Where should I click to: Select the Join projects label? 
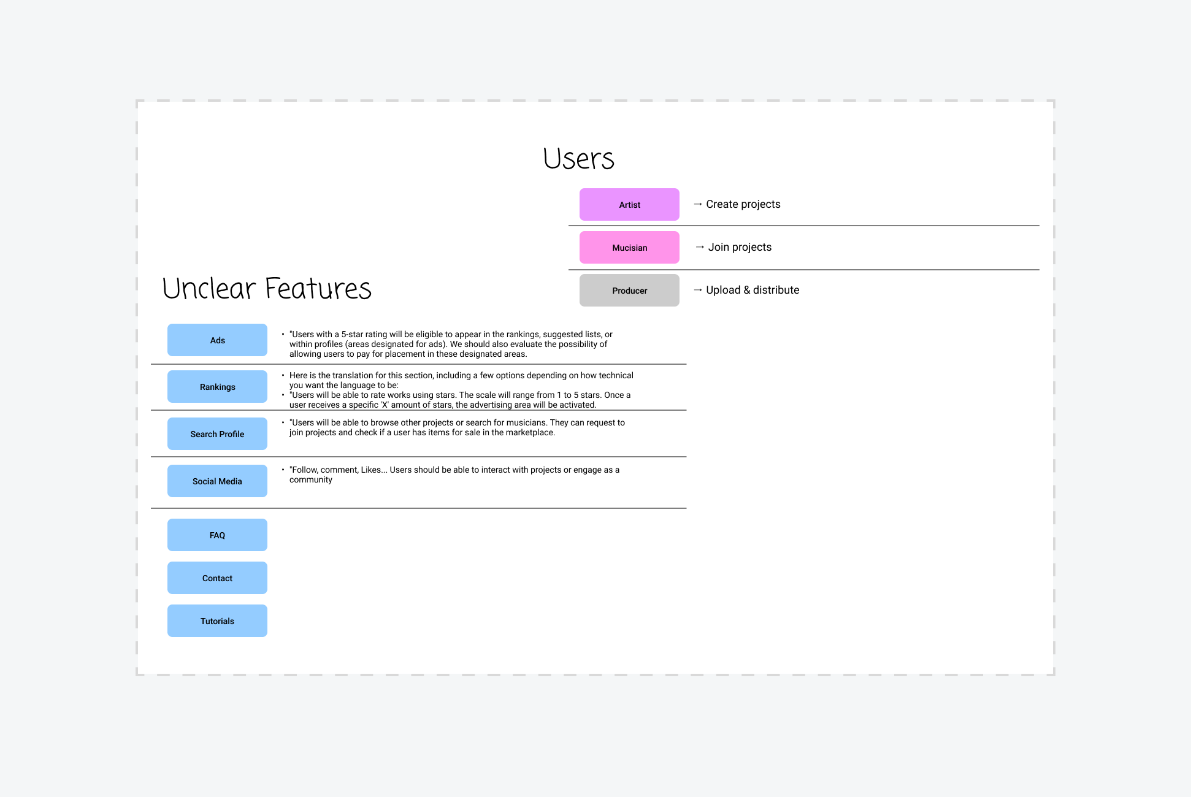pyautogui.click(x=740, y=247)
